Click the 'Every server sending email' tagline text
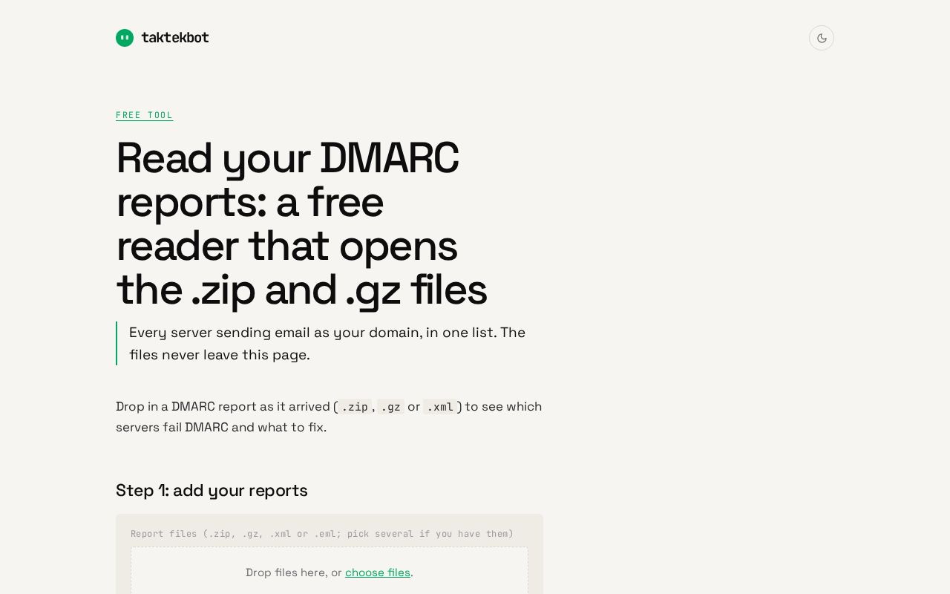 [x=327, y=344]
